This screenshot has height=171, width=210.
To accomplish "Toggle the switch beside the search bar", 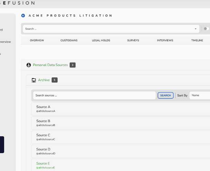I will coord(206,29).
